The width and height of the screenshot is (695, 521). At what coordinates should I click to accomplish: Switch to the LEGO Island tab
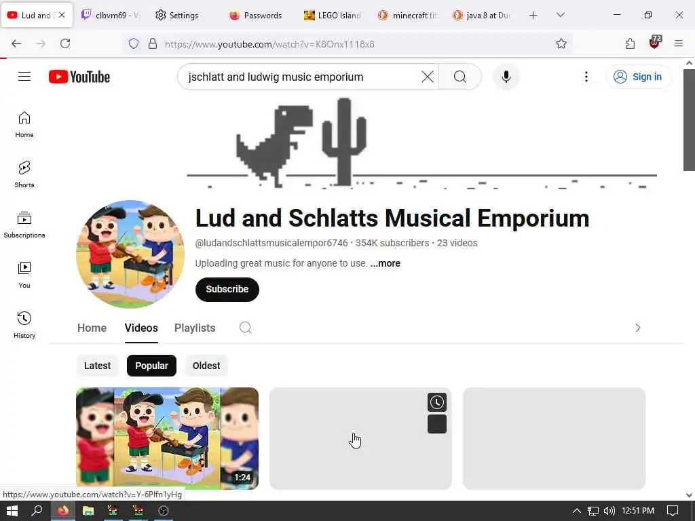(x=333, y=15)
